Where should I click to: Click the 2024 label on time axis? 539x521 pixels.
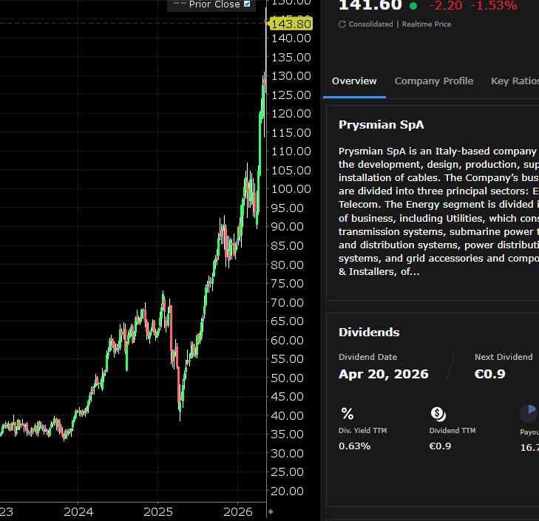pos(78,512)
